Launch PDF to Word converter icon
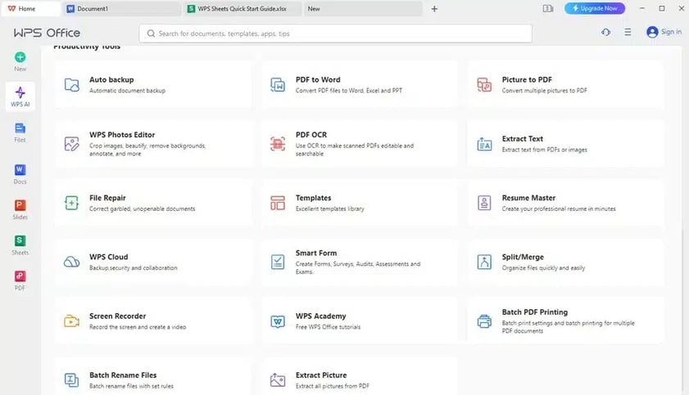Image resolution: width=689 pixels, height=395 pixels. 278,84
